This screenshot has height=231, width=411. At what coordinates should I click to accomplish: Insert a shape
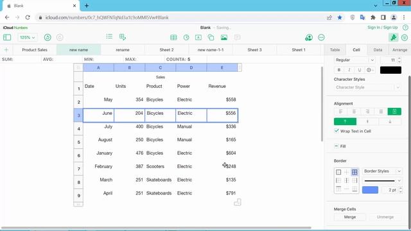tap(211, 37)
